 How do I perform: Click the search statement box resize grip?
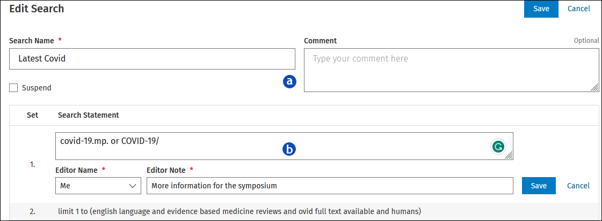[x=509, y=155]
